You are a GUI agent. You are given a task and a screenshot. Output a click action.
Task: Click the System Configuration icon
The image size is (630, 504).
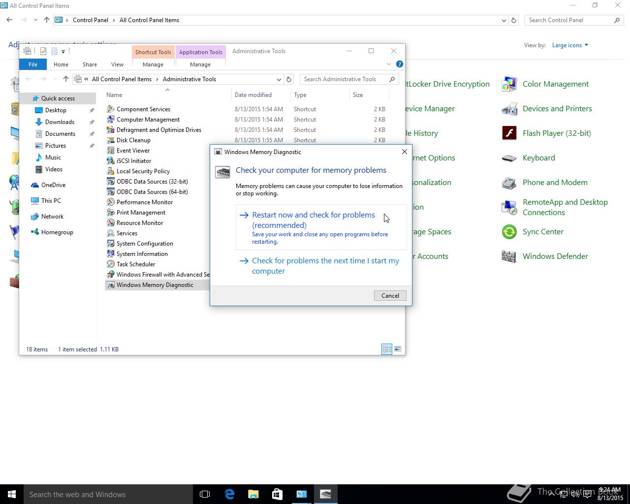tap(111, 244)
